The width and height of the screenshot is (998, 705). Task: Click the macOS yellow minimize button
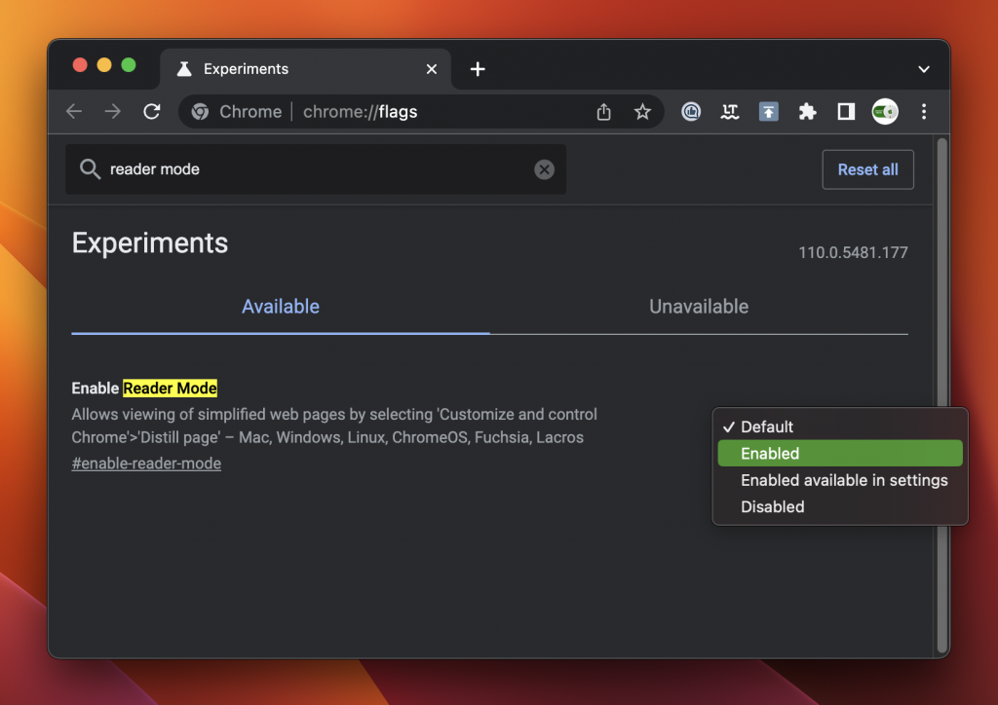104,65
